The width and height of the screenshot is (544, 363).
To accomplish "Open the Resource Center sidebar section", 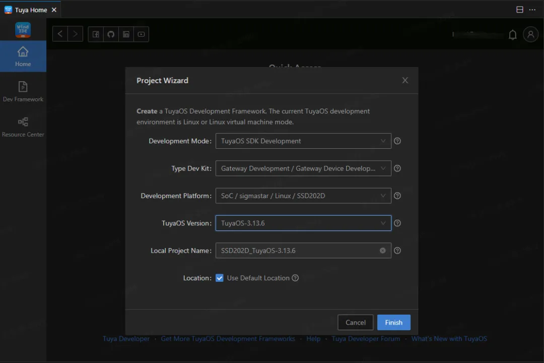I will (23, 127).
